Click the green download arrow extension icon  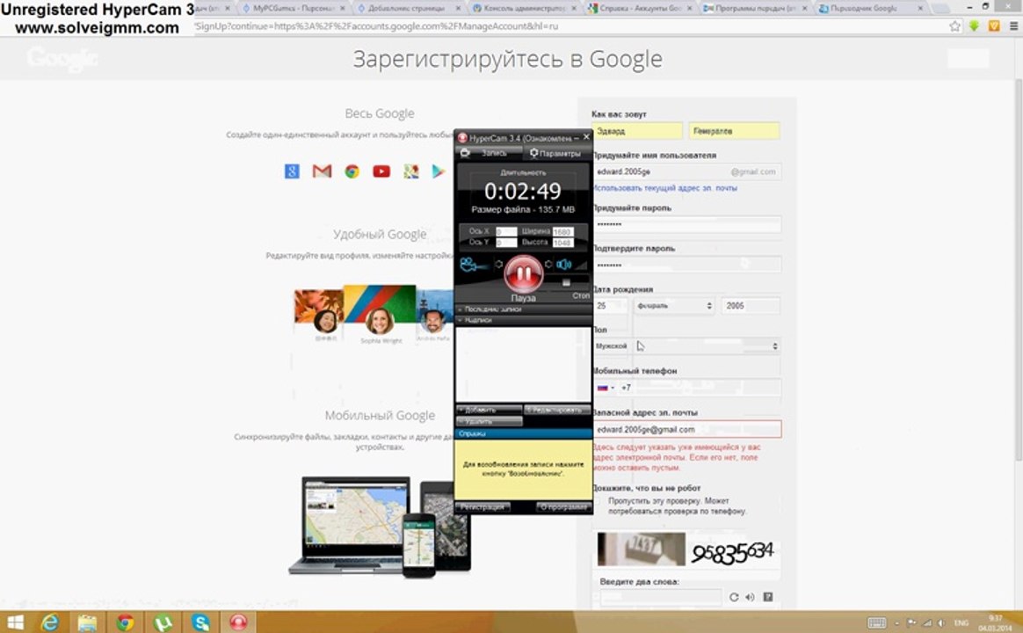(x=974, y=26)
